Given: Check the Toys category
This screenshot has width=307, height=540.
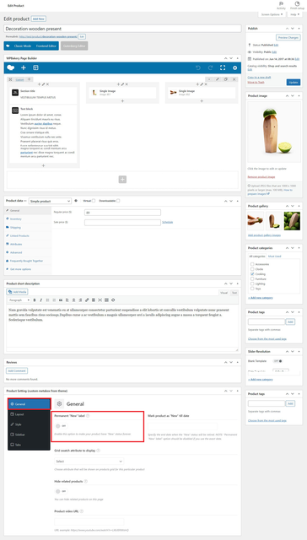Looking at the screenshot, I should [x=252, y=289].
